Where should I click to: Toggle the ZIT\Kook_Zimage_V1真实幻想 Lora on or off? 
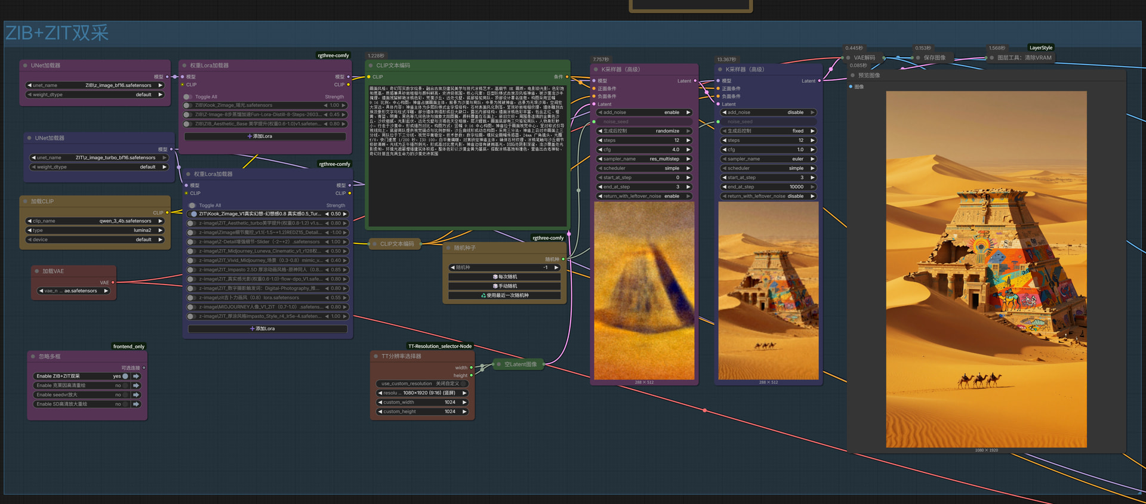pos(193,214)
